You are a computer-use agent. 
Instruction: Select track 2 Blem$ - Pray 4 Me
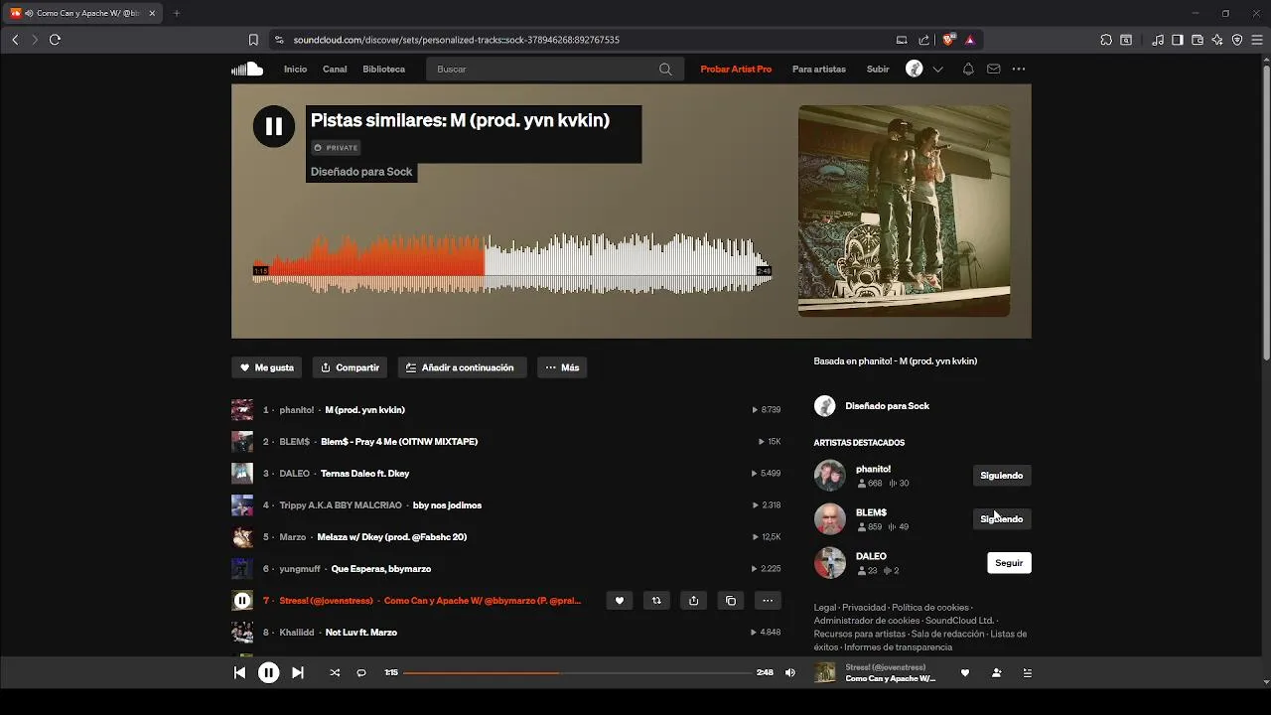[x=399, y=442]
